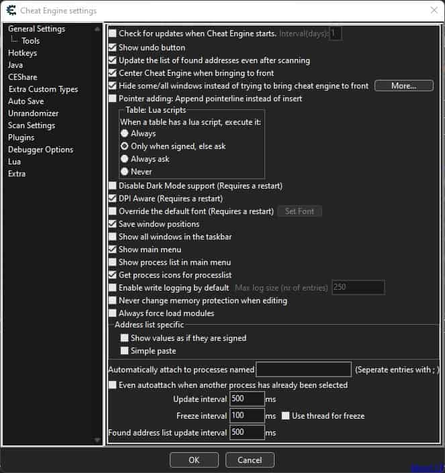Image resolution: width=445 pixels, height=473 pixels.
Task: Enable Simple paste checkbox
Action: point(124,351)
